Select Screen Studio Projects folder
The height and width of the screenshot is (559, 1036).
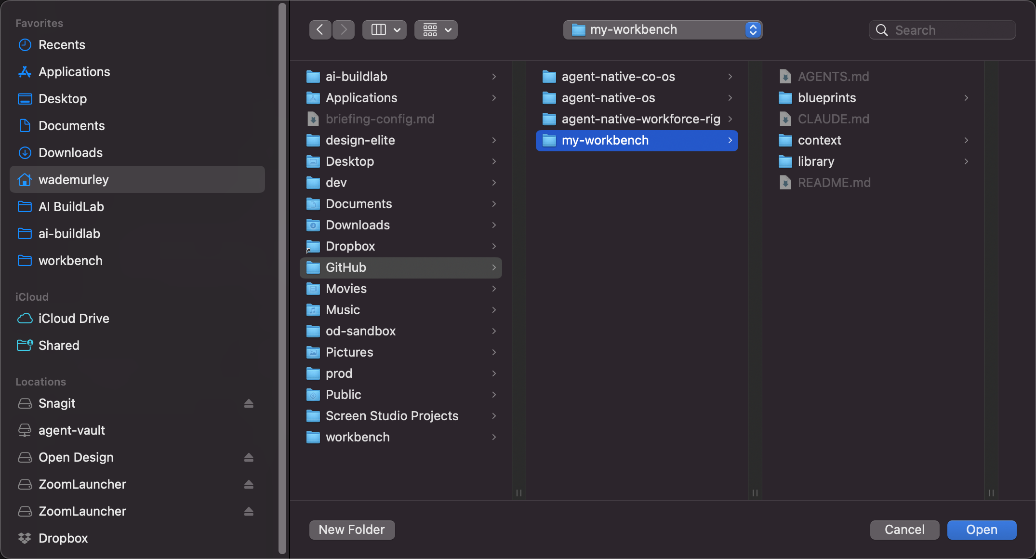pyautogui.click(x=401, y=416)
